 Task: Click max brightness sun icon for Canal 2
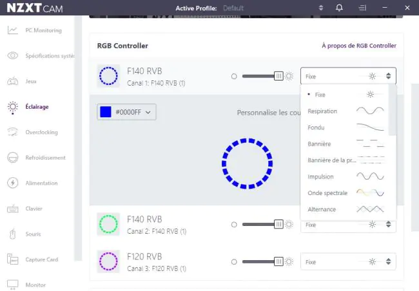289,224
